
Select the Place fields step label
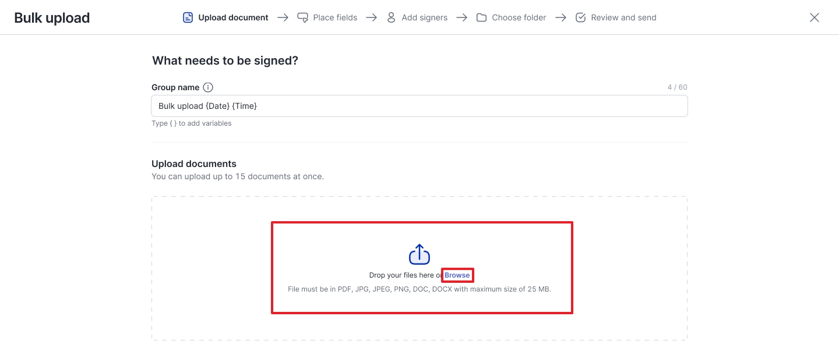coord(334,17)
